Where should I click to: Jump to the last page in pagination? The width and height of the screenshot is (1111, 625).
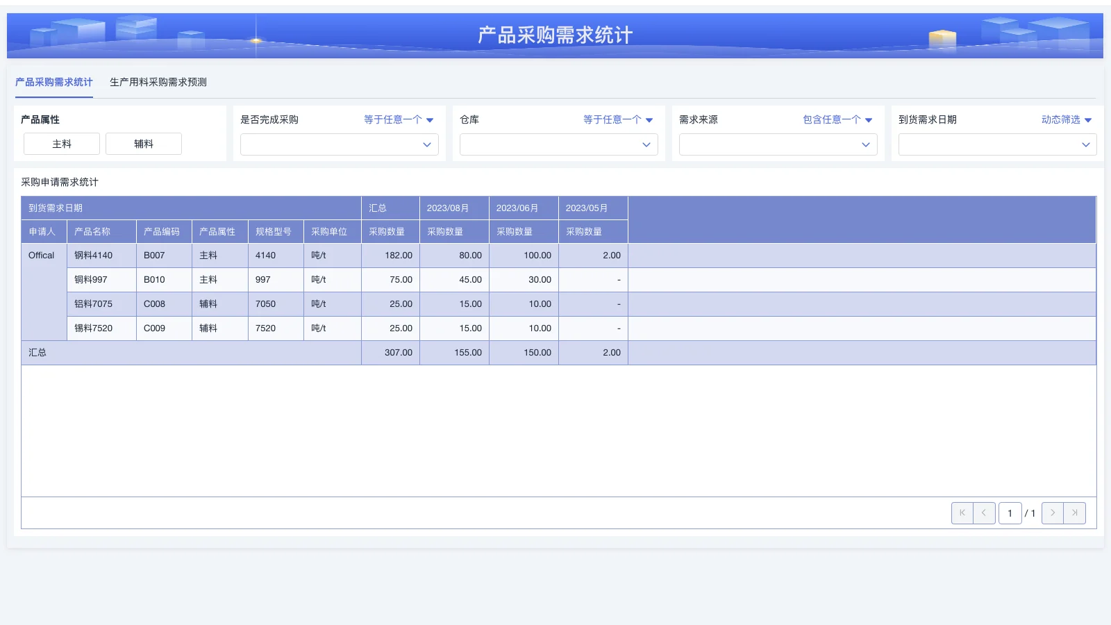pyautogui.click(x=1074, y=512)
